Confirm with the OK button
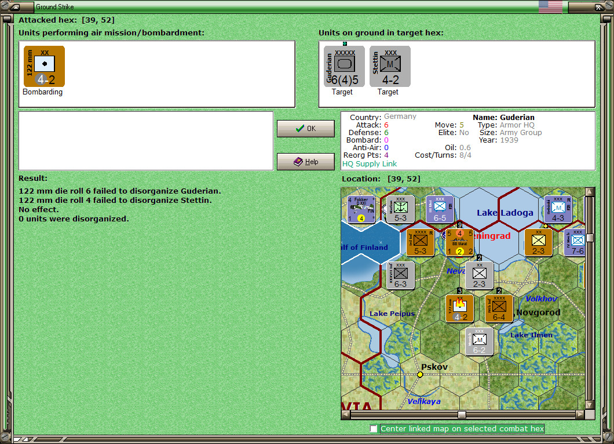 pos(306,129)
